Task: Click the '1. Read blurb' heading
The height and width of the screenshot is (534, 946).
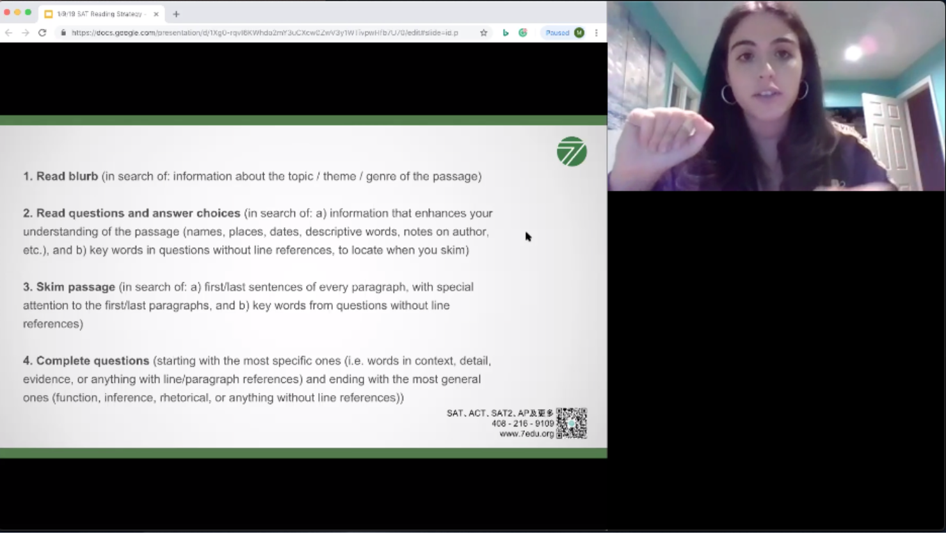Action: [61, 176]
